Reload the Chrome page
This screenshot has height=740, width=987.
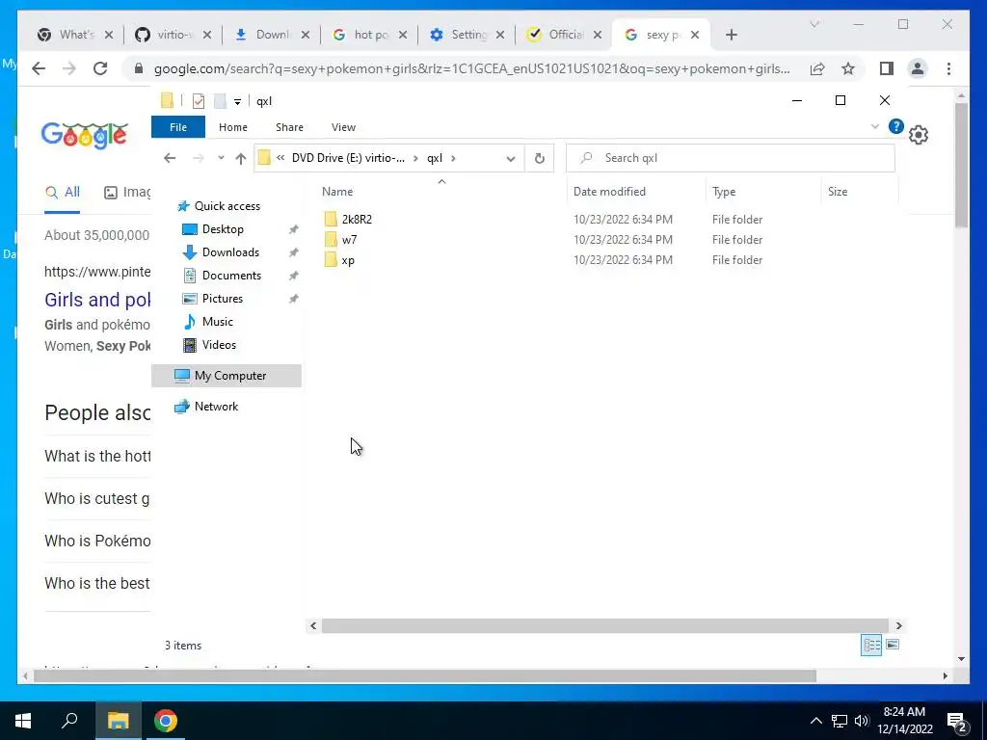pos(100,68)
